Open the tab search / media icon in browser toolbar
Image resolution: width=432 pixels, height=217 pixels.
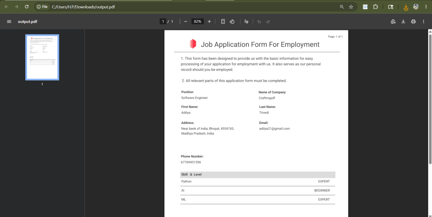391,7
